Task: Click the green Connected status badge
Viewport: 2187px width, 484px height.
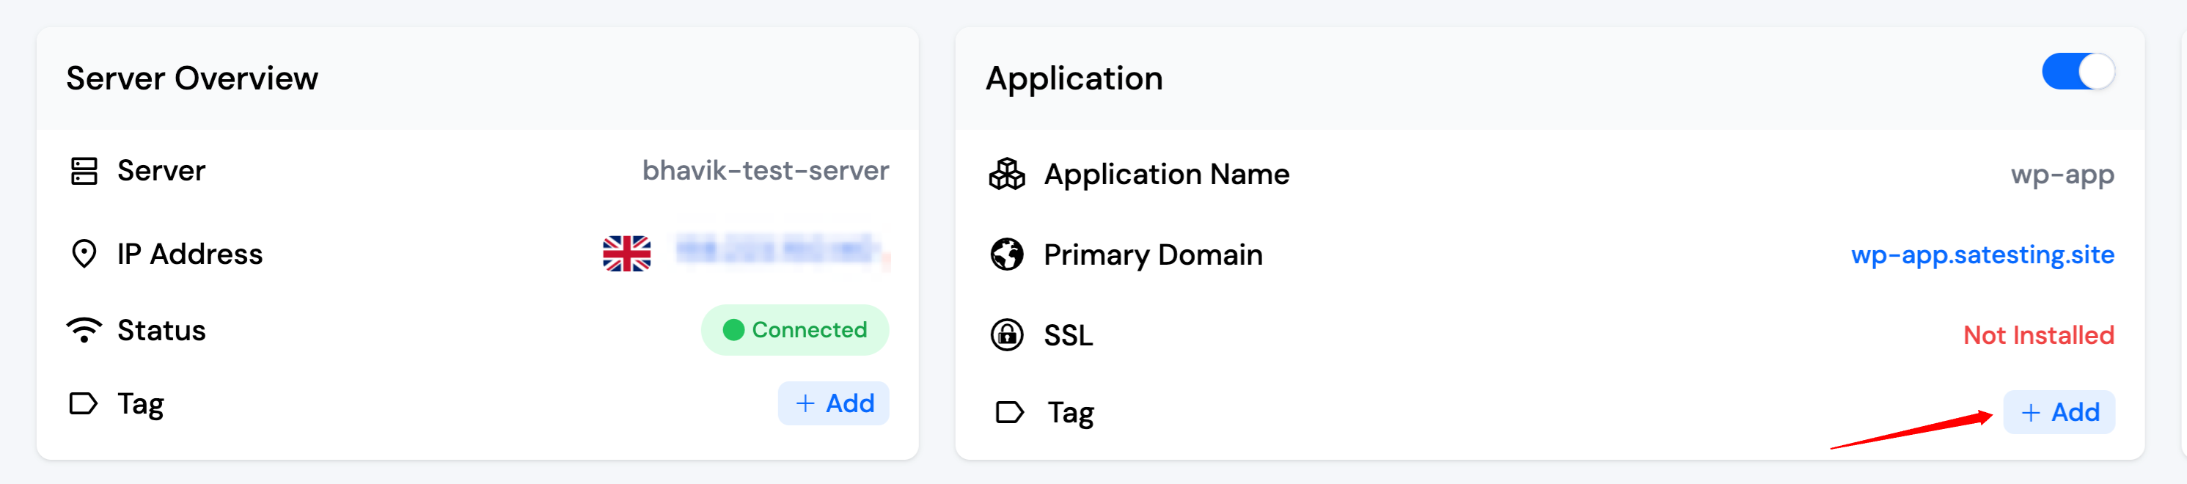Action: [795, 329]
